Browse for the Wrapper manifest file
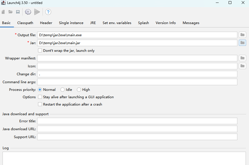This screenshot has width=249, height=165. click(242, 58)
